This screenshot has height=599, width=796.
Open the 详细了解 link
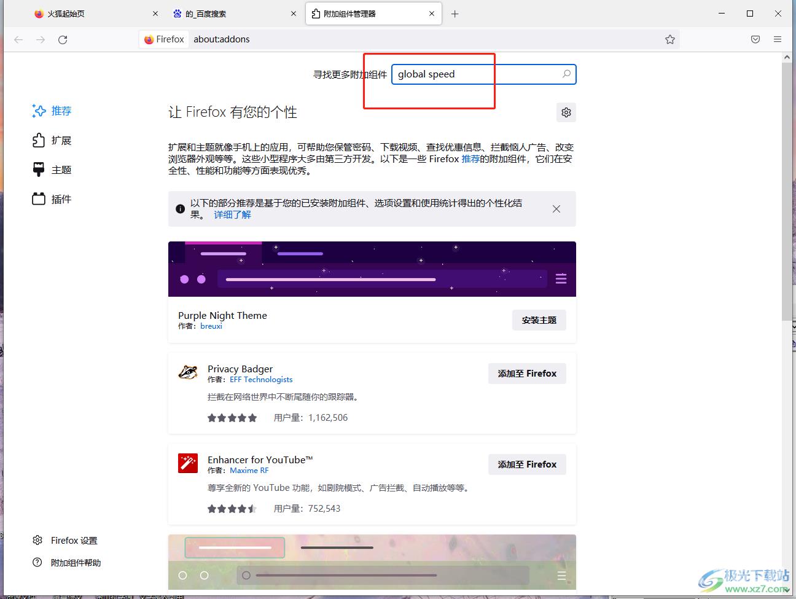pyautogui.click(x=232, y=215)
